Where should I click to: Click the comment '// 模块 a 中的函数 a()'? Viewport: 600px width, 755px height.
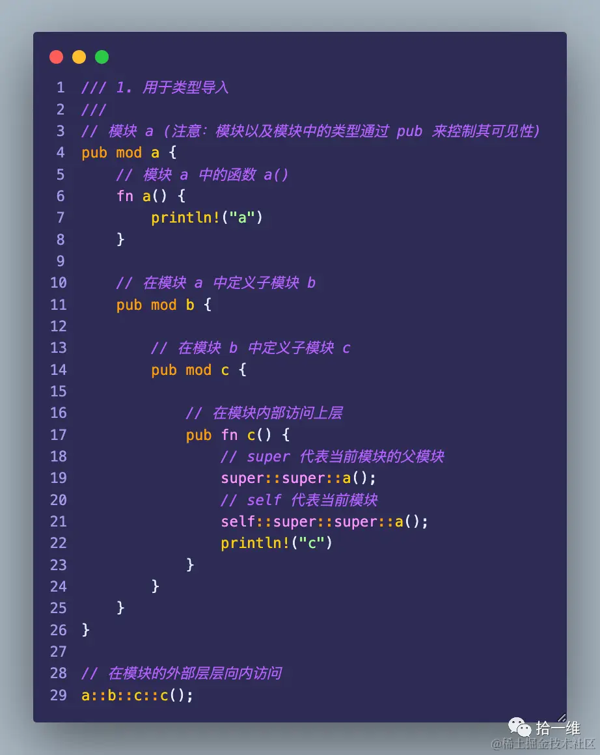coord(202,174)
